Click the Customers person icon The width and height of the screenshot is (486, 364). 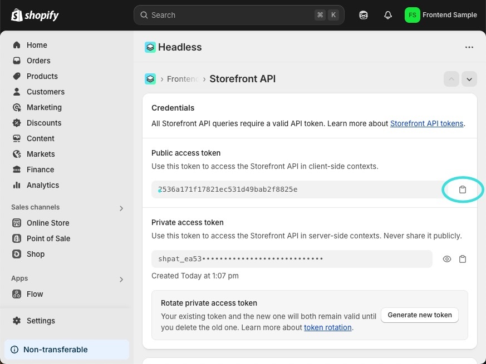point(17,92)
